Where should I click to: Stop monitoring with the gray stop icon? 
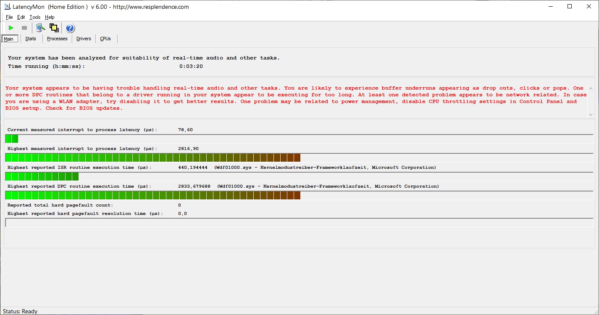point(24,28)
